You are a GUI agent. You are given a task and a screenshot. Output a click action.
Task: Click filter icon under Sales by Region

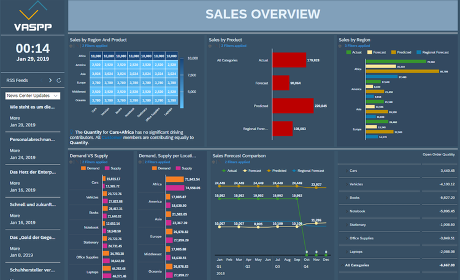coord(340,45)
